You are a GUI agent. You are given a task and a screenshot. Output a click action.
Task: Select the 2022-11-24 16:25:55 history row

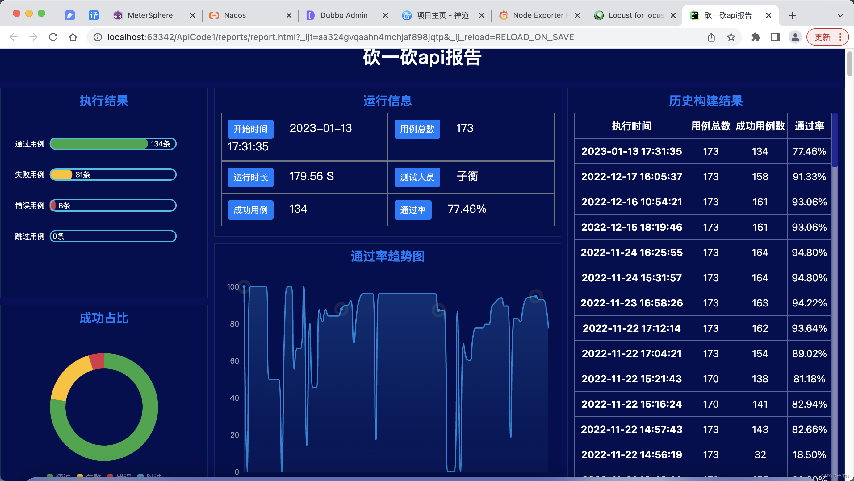coord(703,252)
